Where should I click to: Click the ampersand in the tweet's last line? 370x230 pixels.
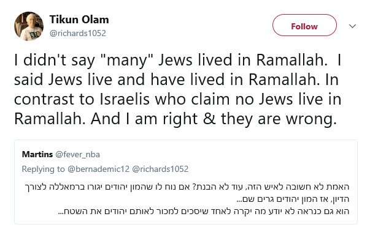(x=209, y=119)
